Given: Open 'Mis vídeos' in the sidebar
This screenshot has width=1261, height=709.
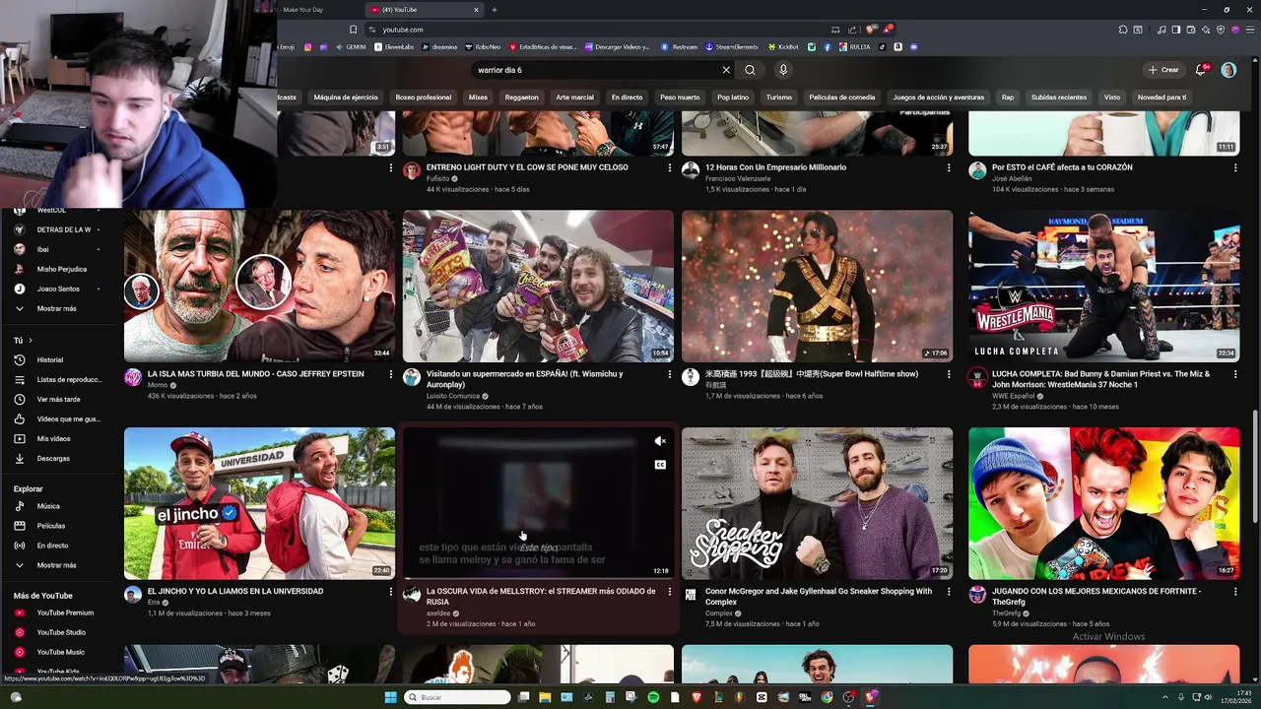Looking at the screenshot, I should [57, 439].
